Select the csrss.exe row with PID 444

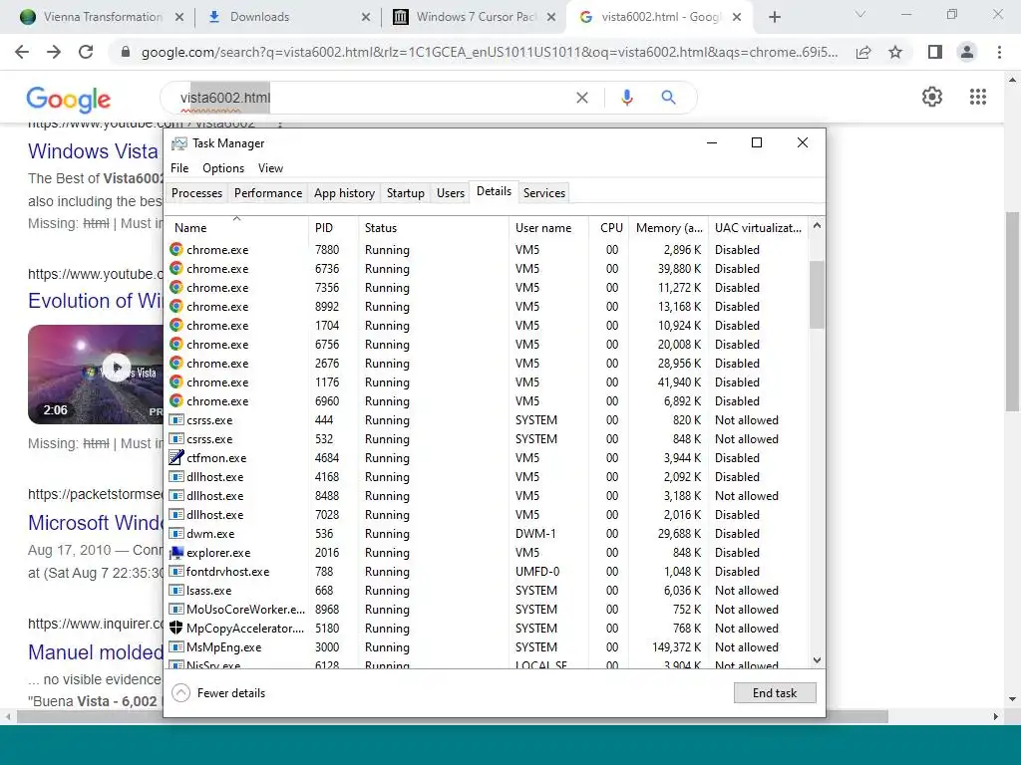coord(487,419)
